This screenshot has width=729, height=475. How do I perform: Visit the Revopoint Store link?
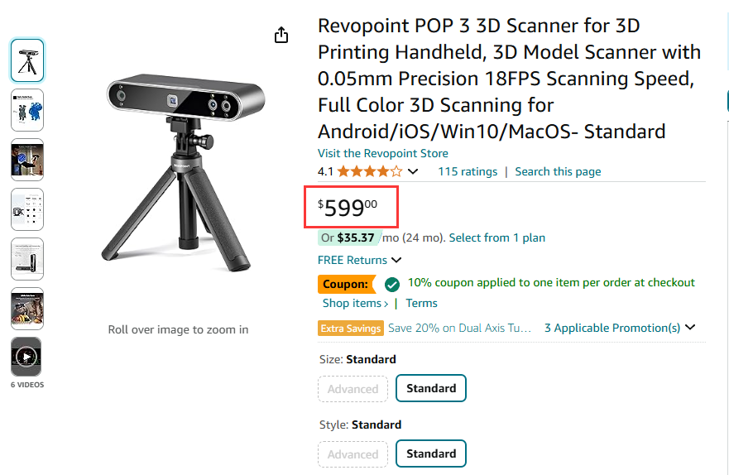click(383, 153)
